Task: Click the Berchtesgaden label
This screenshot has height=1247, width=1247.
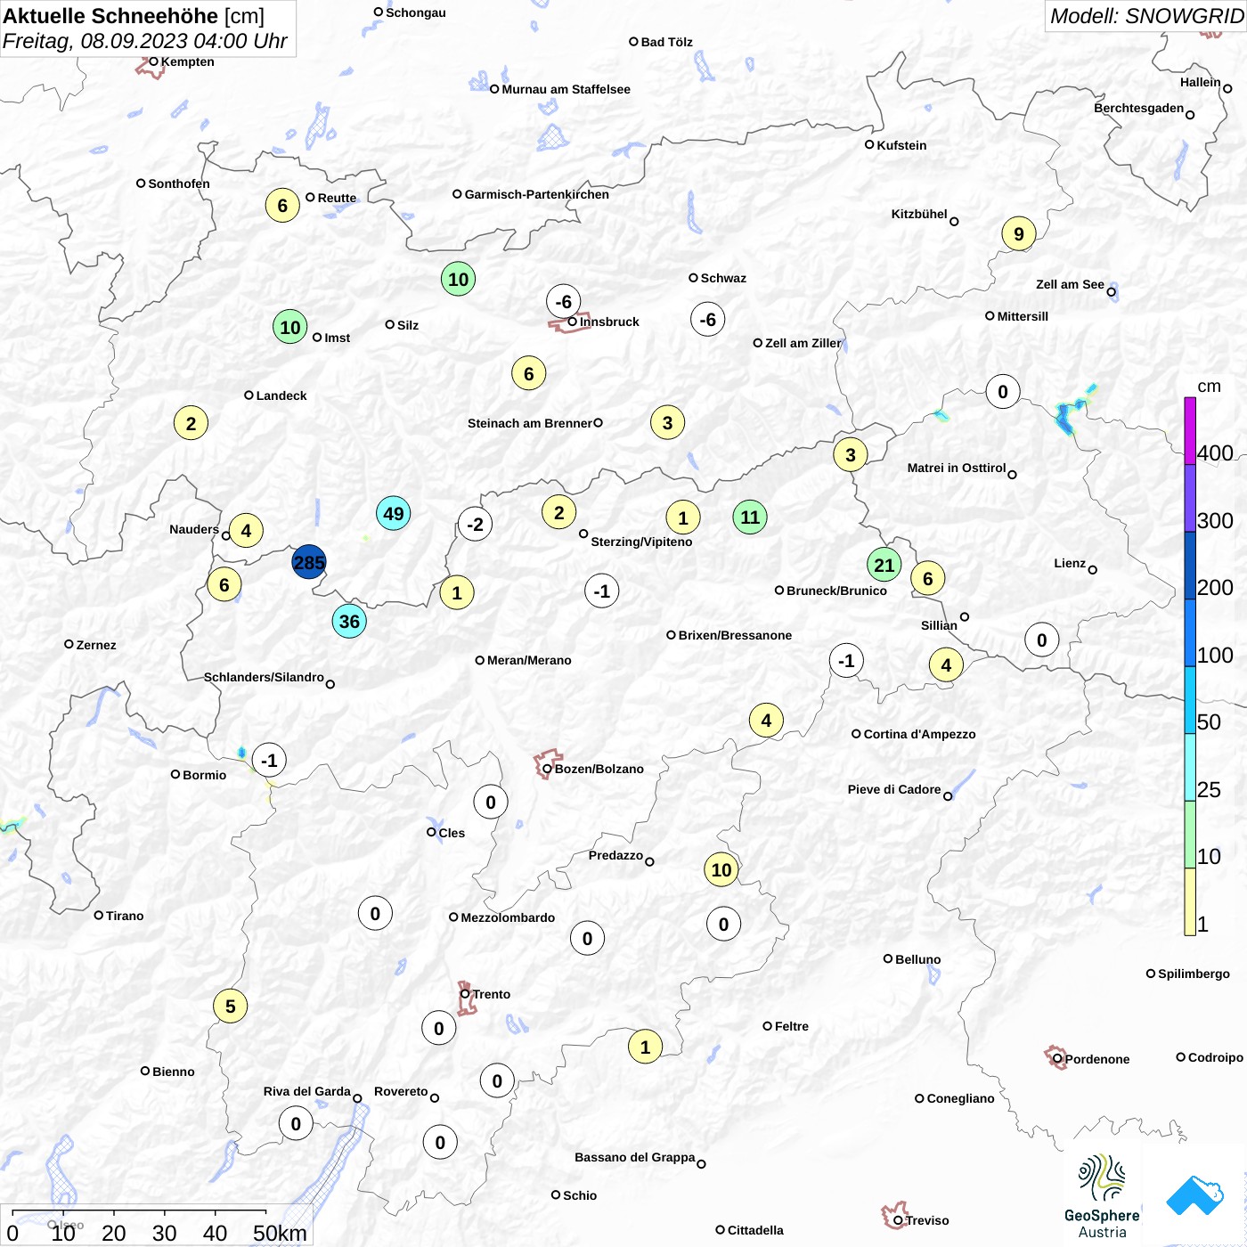Action: coord(1138,108)
